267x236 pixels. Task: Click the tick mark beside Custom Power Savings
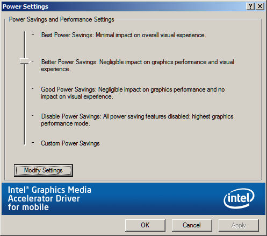point(33,143)
